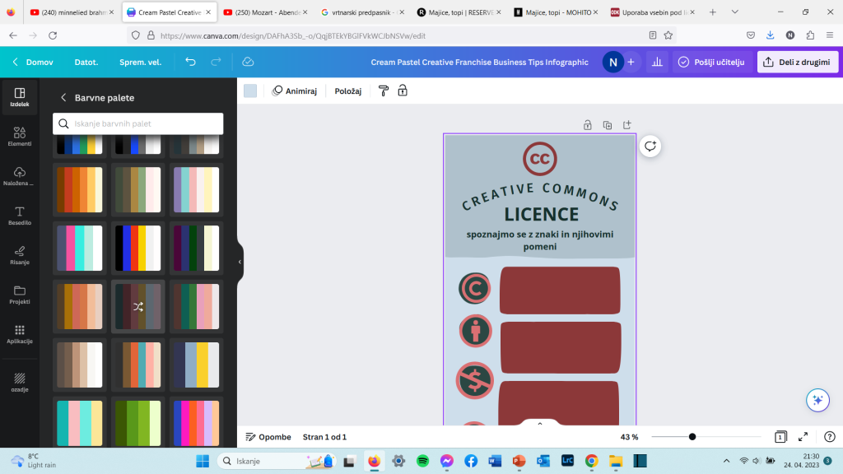843x474 pixels.
Task: Add collaborator with plus icon
Action: [631, 63]
